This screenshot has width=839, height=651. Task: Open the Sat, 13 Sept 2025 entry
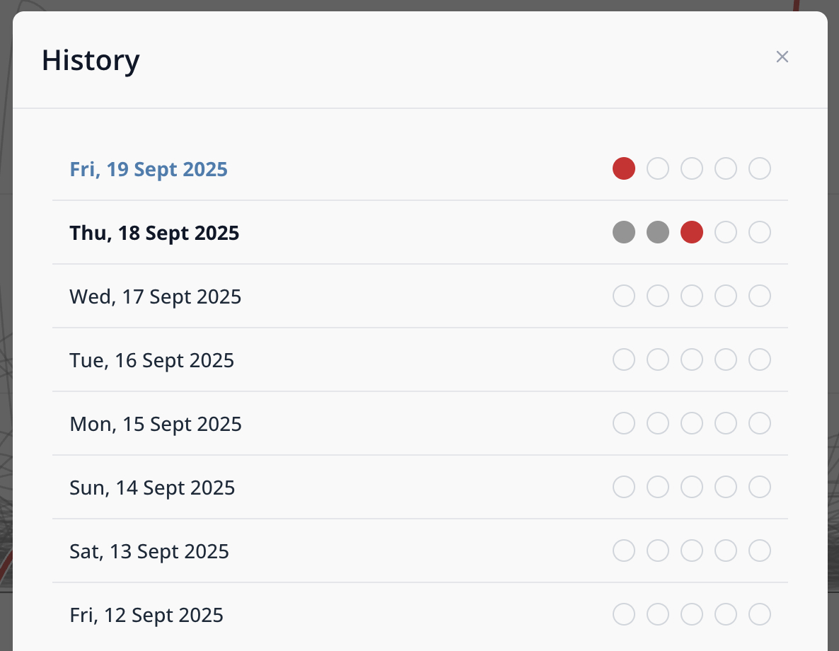pyautogui.click(x=149, y=552)
